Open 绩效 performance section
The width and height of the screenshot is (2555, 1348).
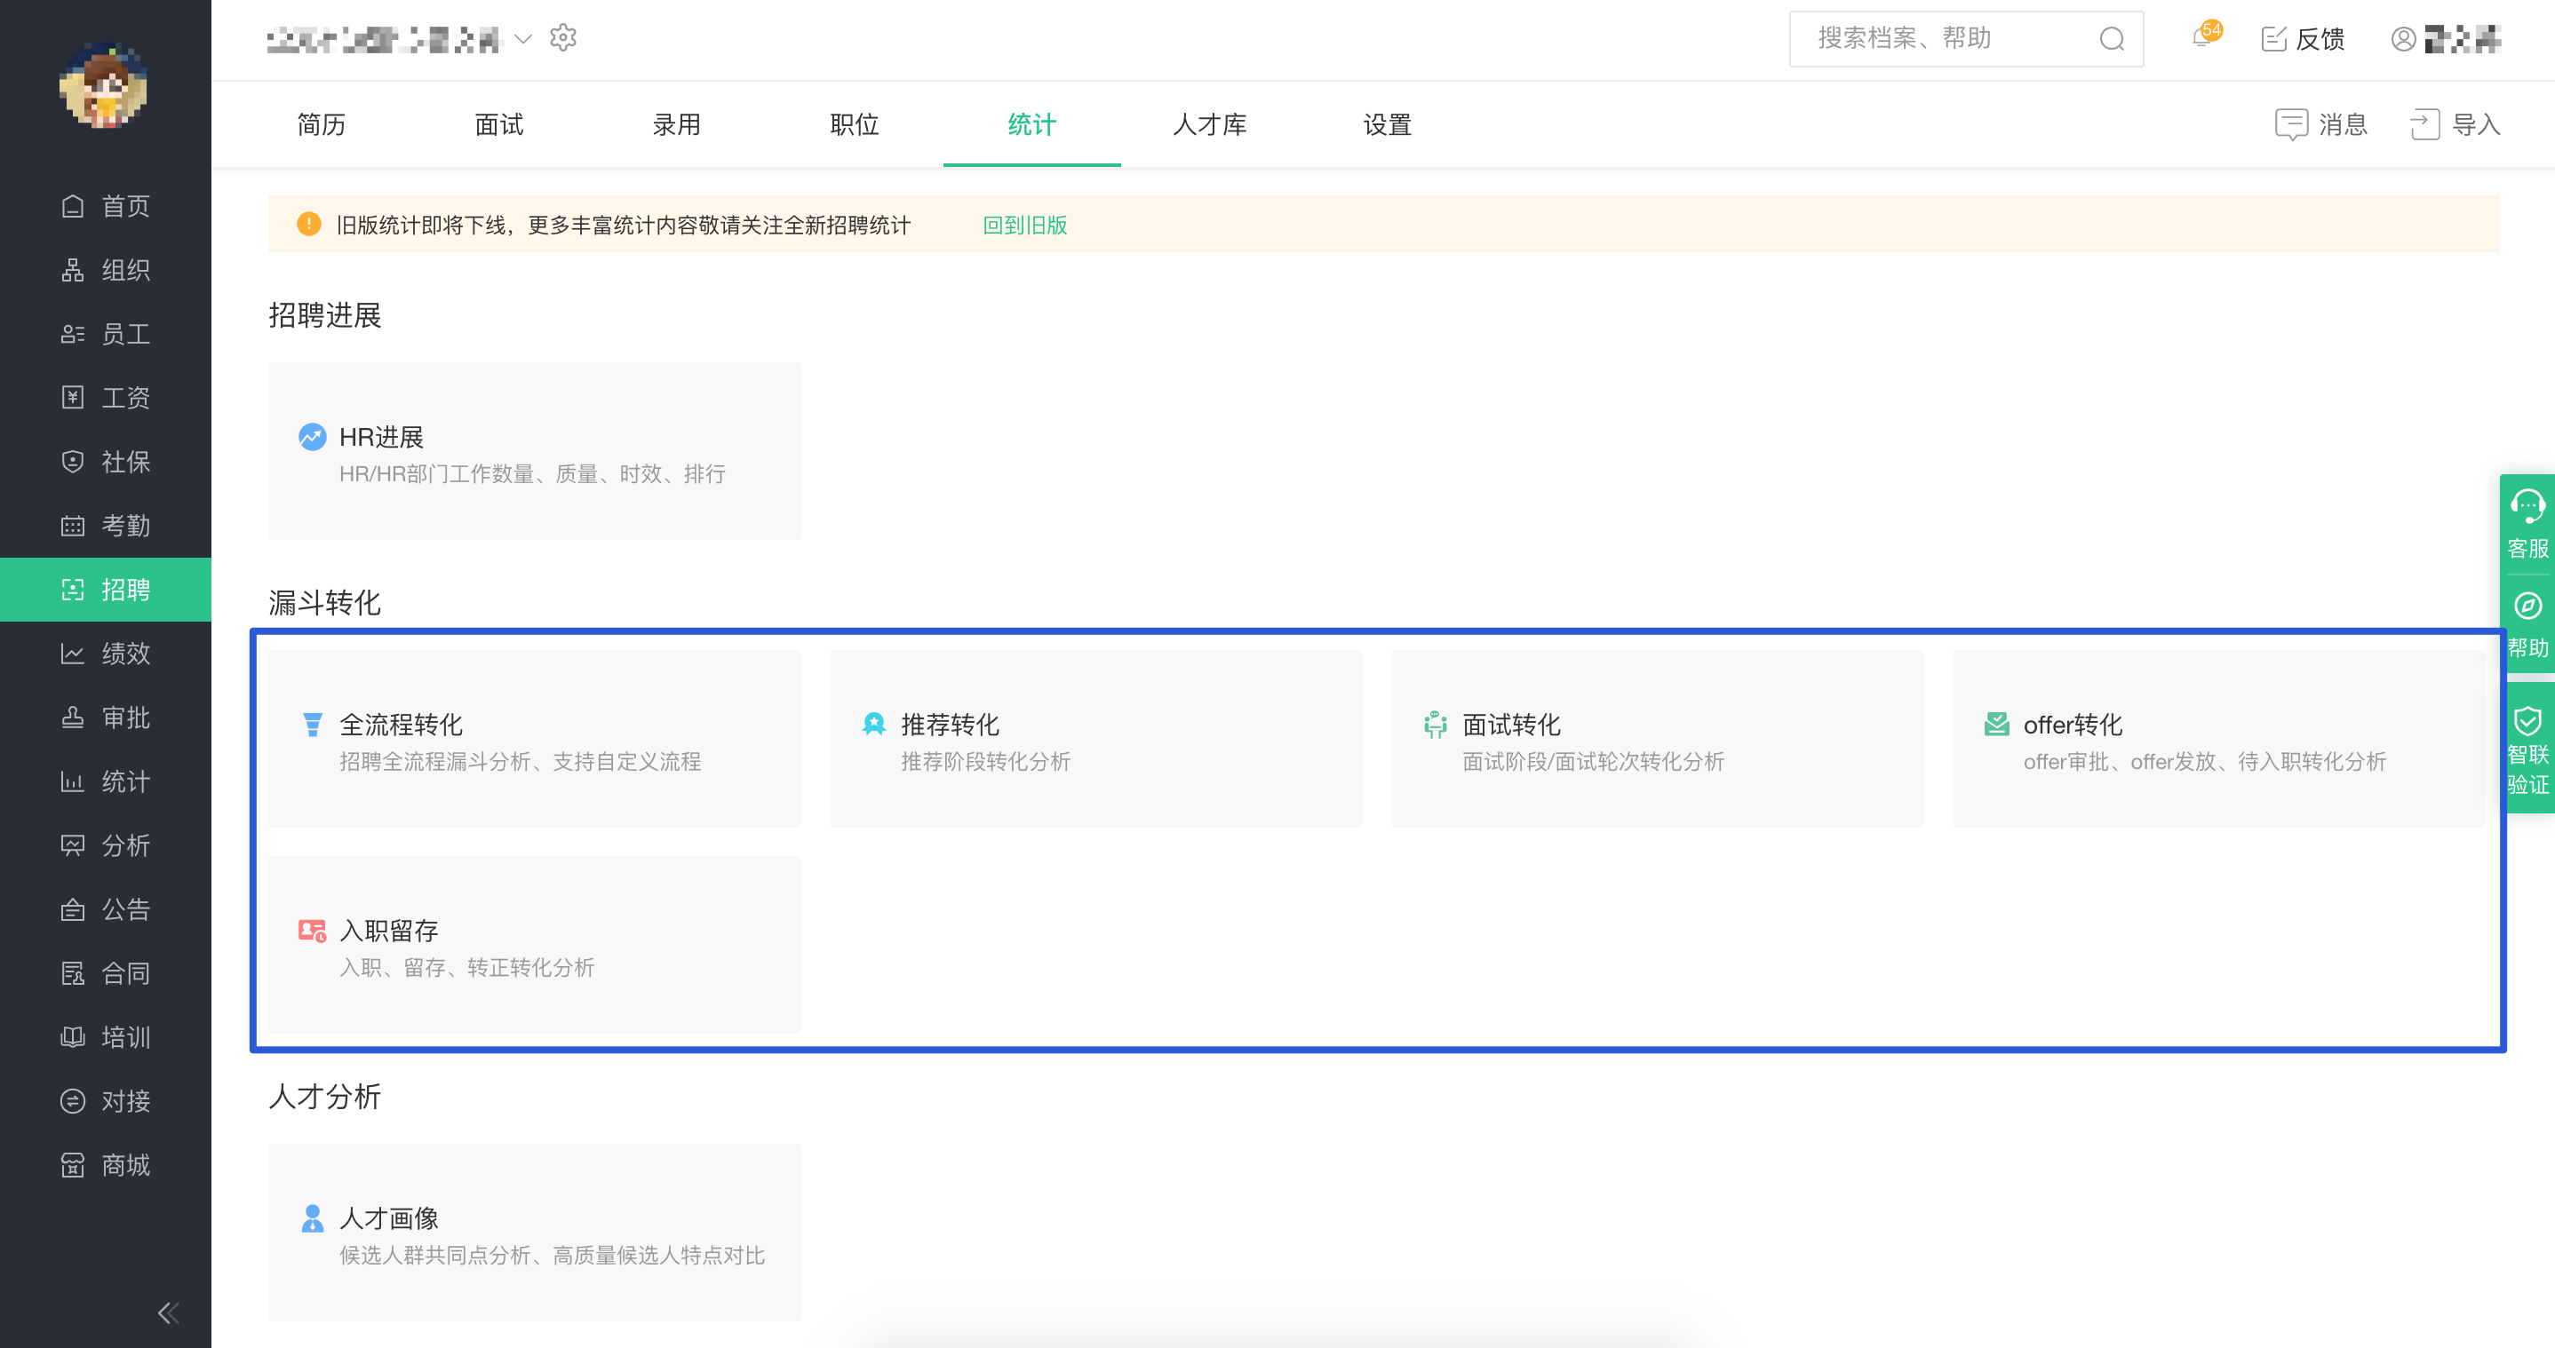[105, 654]
